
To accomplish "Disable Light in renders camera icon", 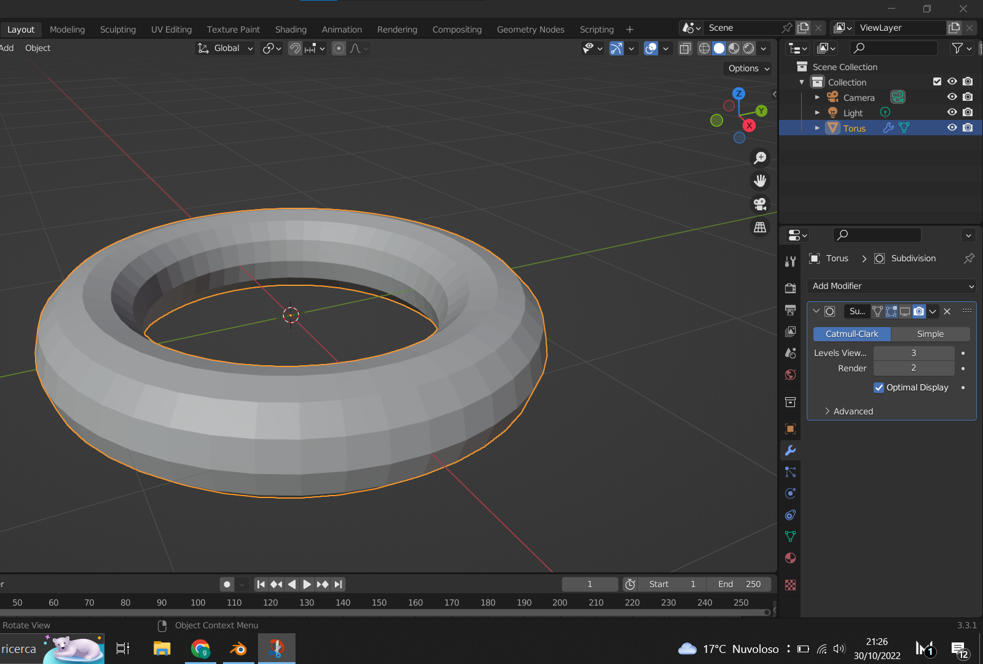I will [x=968, y=113].
